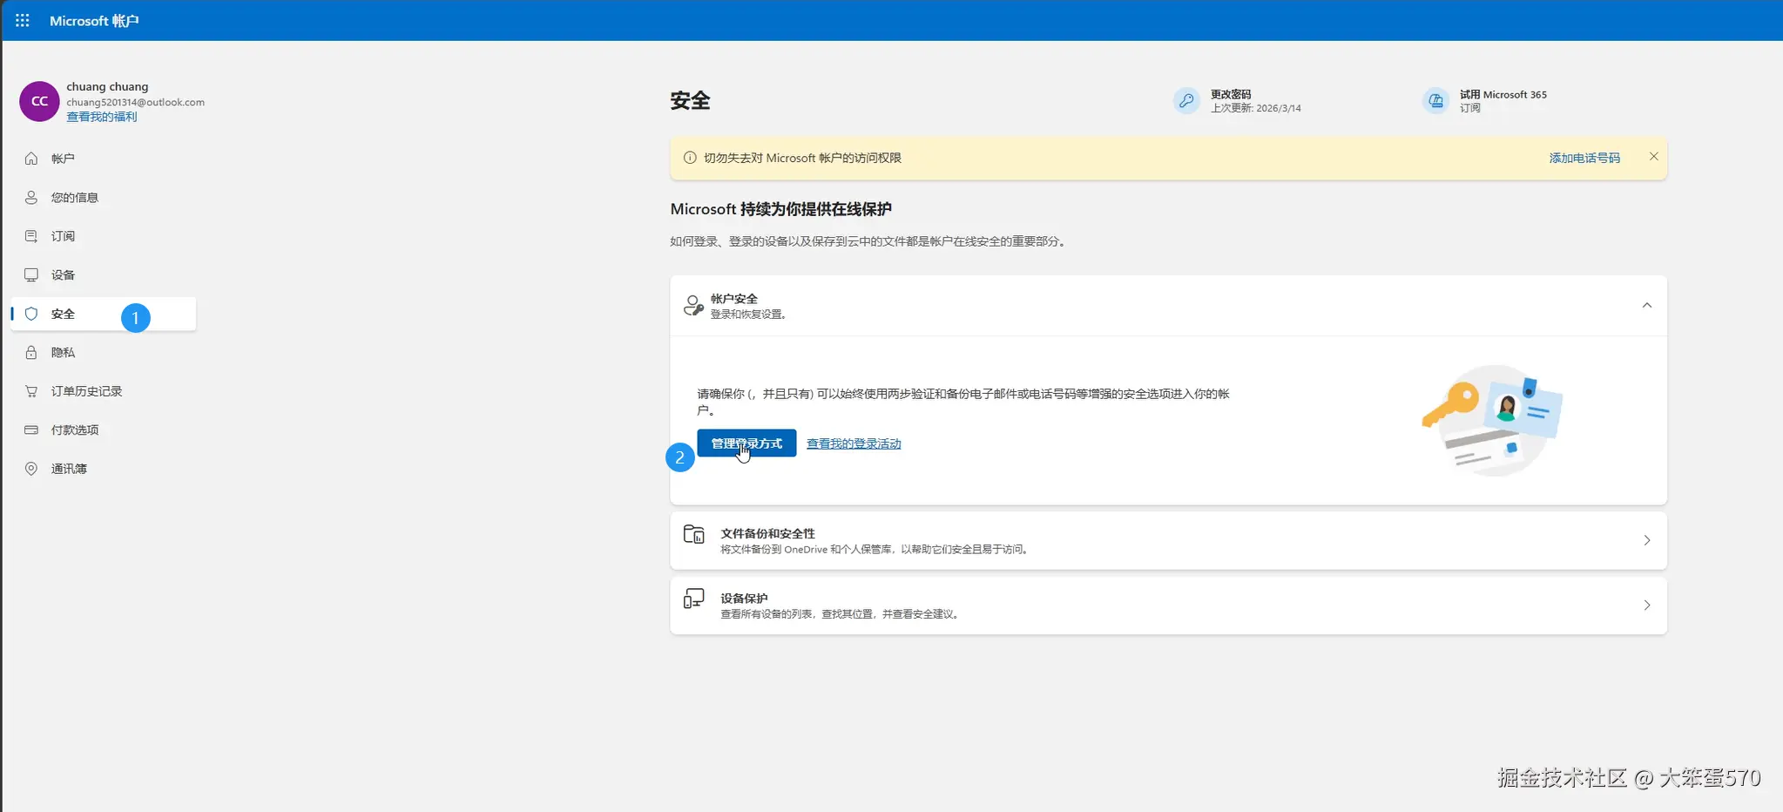Select 设备 in the sidebar
This screenshot has height=812, width=1783.
coord(104,275)
